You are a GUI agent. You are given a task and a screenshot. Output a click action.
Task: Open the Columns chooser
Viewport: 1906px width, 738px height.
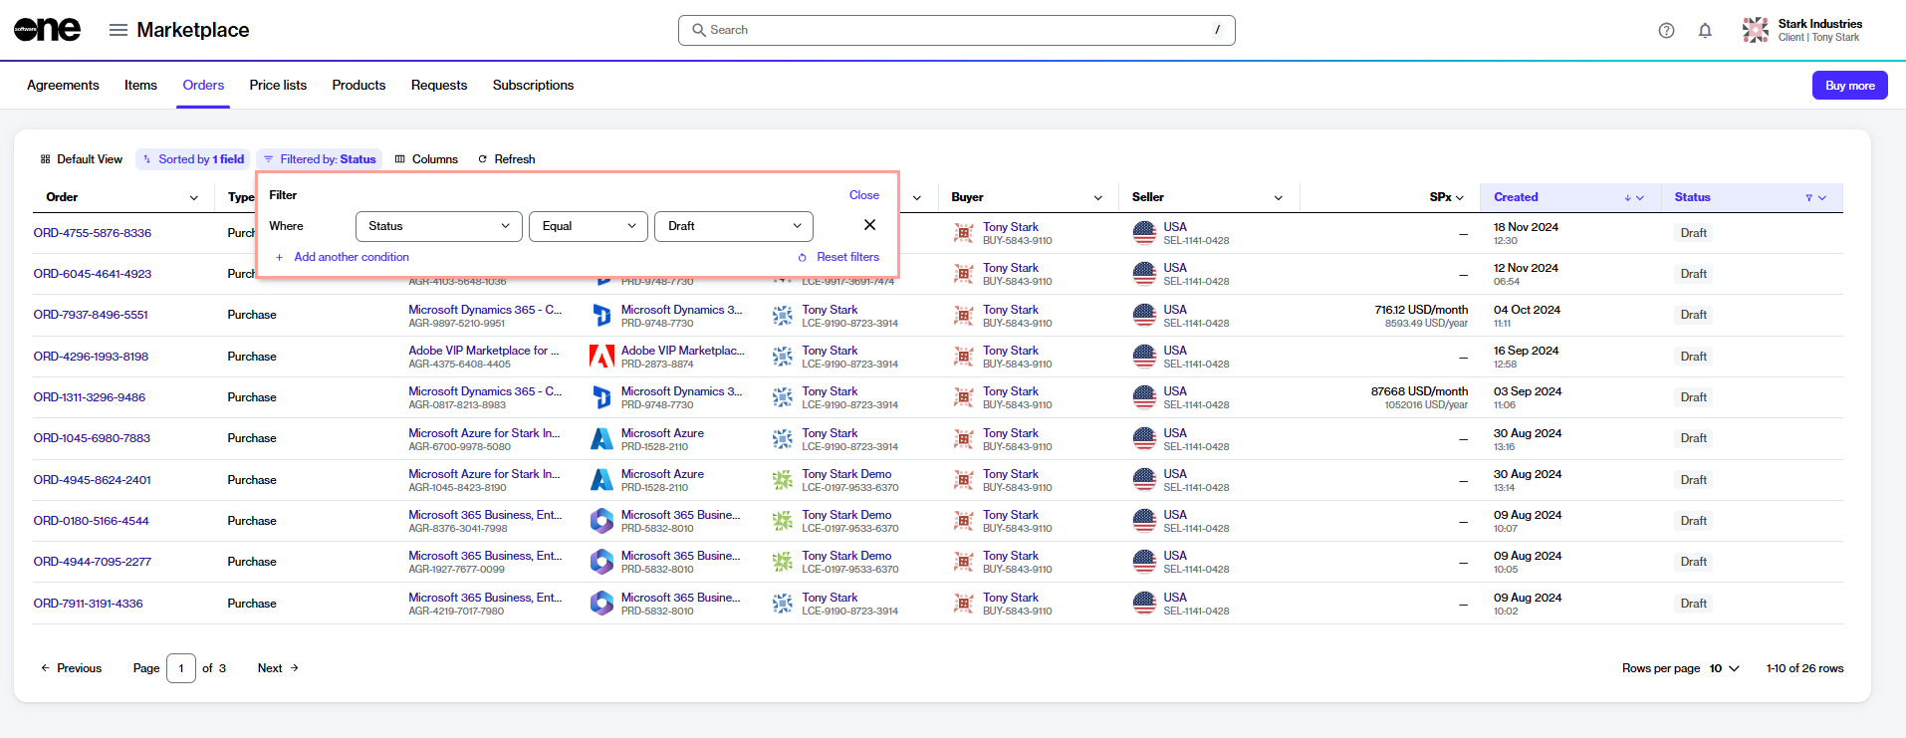click(x=426, y=159)
